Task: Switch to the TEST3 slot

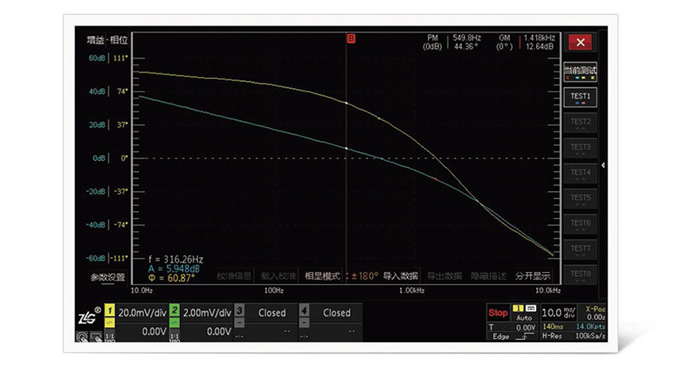Action: tap(581, 148)
